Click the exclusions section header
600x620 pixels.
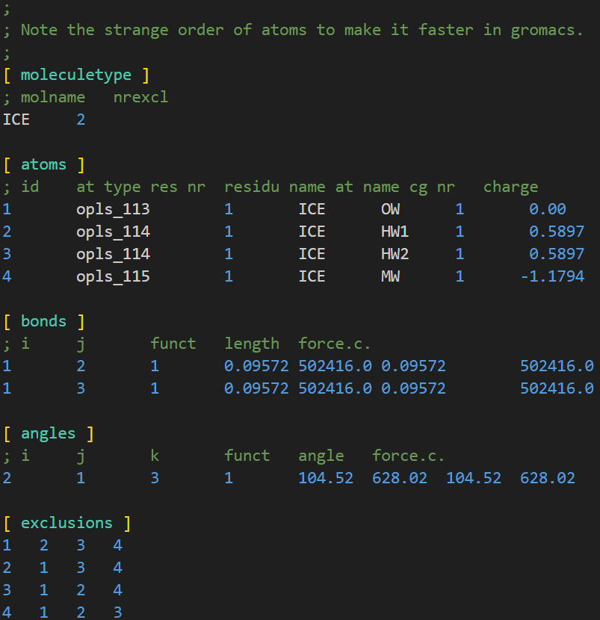click(67, 523)
